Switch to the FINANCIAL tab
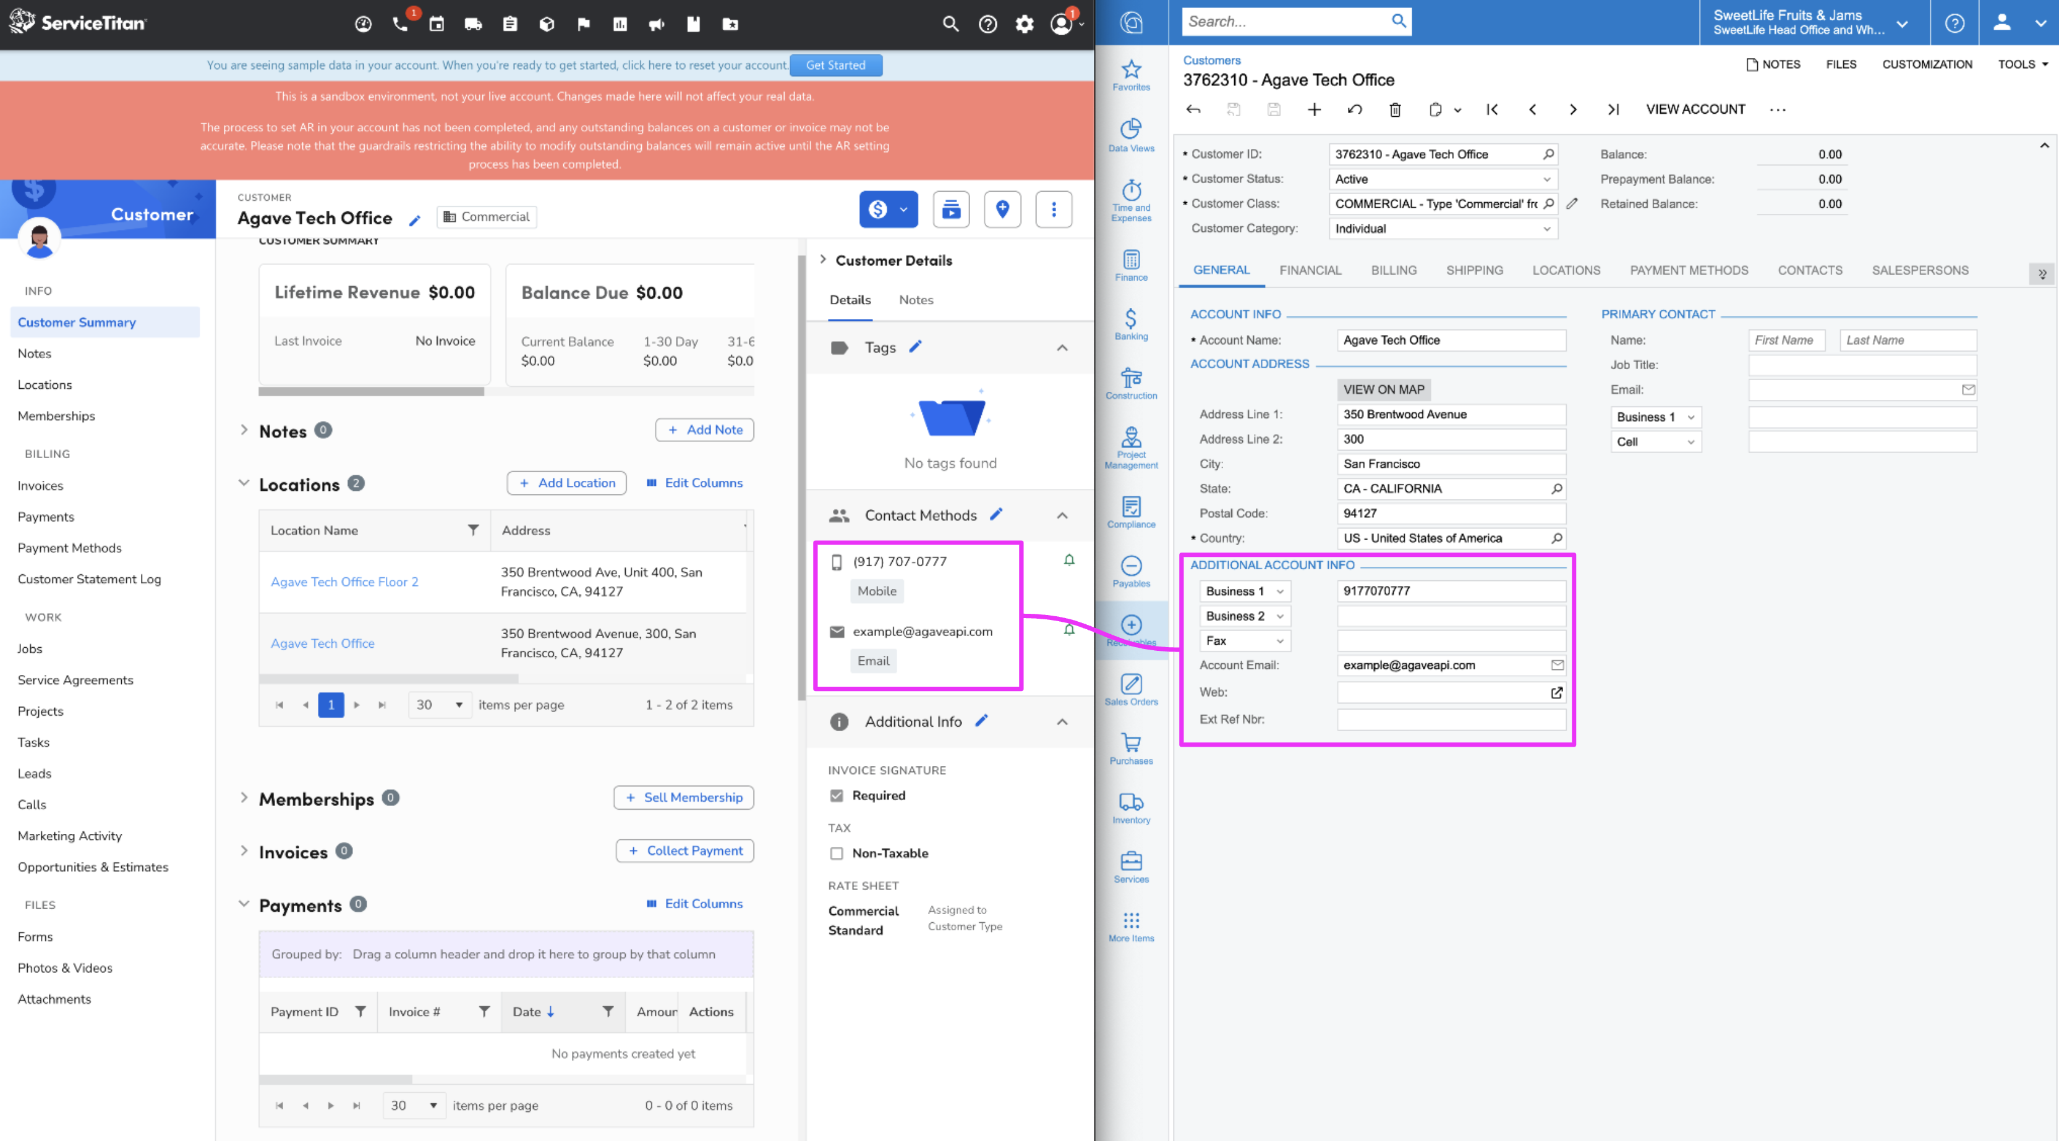This screenshot has width=2059, height=1141. [1310, 270]
